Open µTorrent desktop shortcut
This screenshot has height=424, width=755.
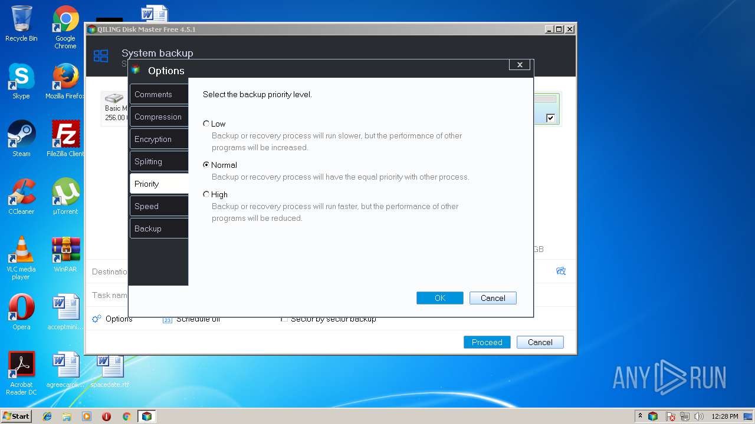pyautogui.click(x=65, y=197)
